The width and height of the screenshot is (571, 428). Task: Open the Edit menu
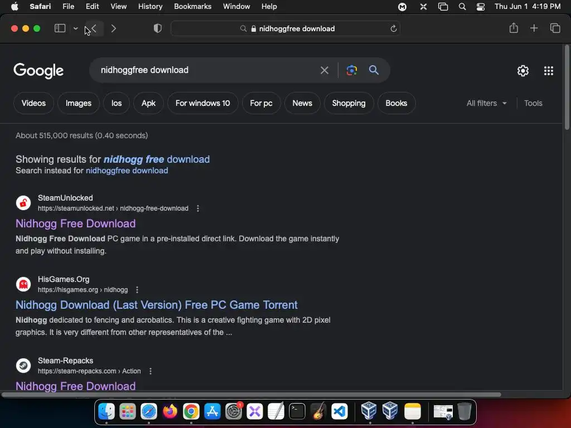click(x=92, y=7)
